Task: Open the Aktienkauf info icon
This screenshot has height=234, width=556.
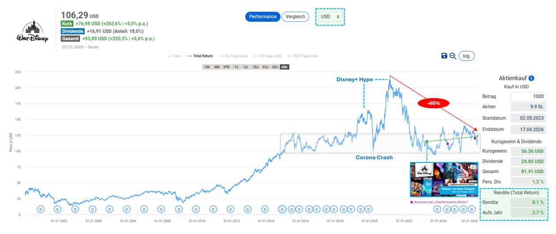Action: [531, 78]
